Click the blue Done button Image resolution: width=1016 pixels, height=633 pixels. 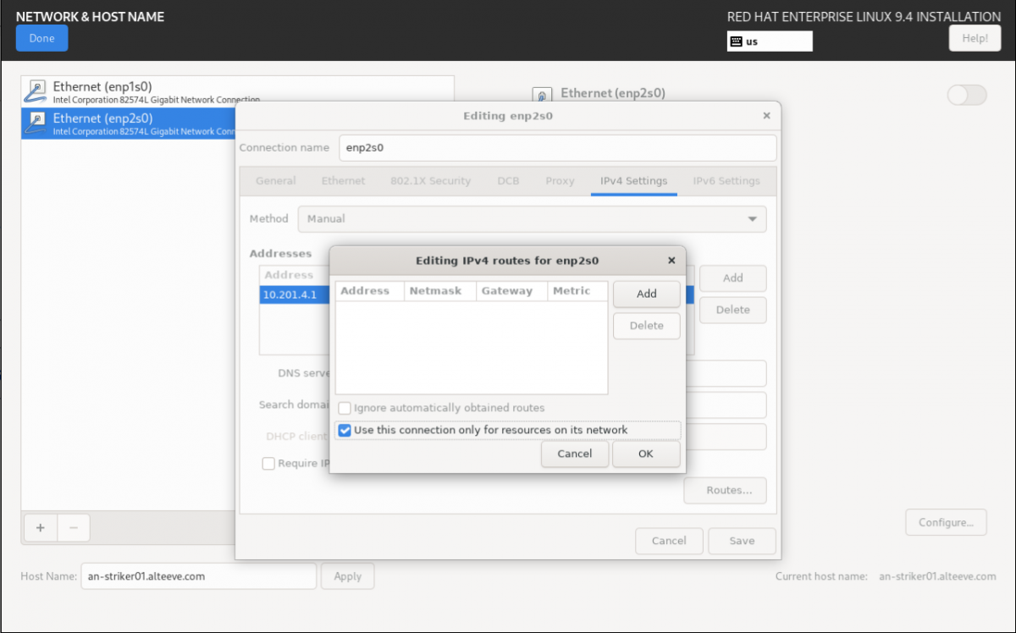click(x=41, y=38)
